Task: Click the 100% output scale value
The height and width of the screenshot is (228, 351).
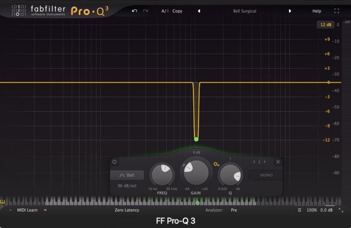Action: (x=312, y=210)
